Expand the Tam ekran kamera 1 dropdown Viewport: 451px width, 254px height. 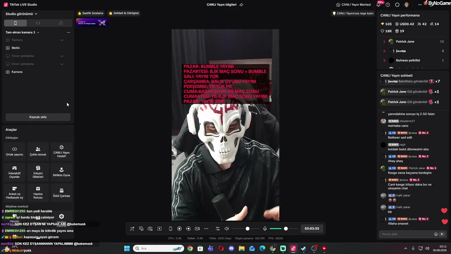tap(22, 32)
